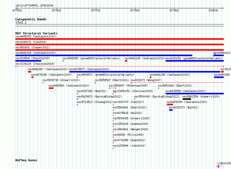Screen dimensions: 231x169
Task: Click the nsv6478186 (Sedlazeck2020) label
Action: coord(51,75)
